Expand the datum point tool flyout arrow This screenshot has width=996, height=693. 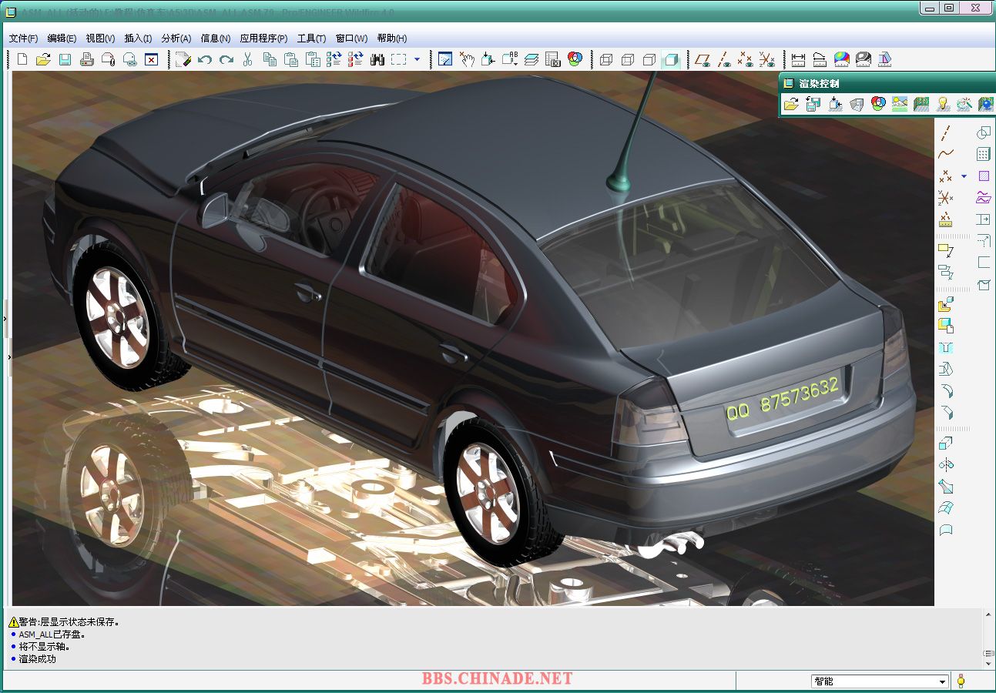coord(963,176)
